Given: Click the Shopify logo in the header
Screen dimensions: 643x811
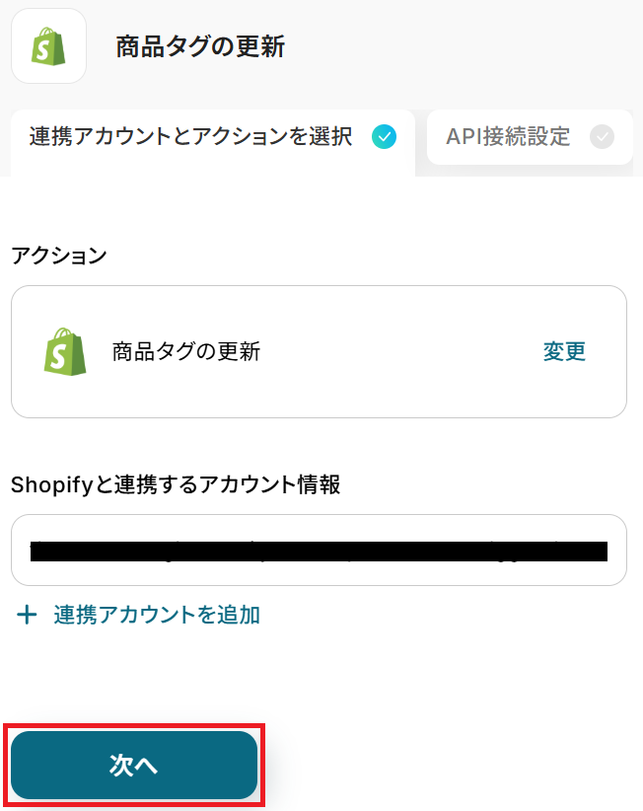Looking at the screenshot, I should pyautogui.click(x=49, y=46).
